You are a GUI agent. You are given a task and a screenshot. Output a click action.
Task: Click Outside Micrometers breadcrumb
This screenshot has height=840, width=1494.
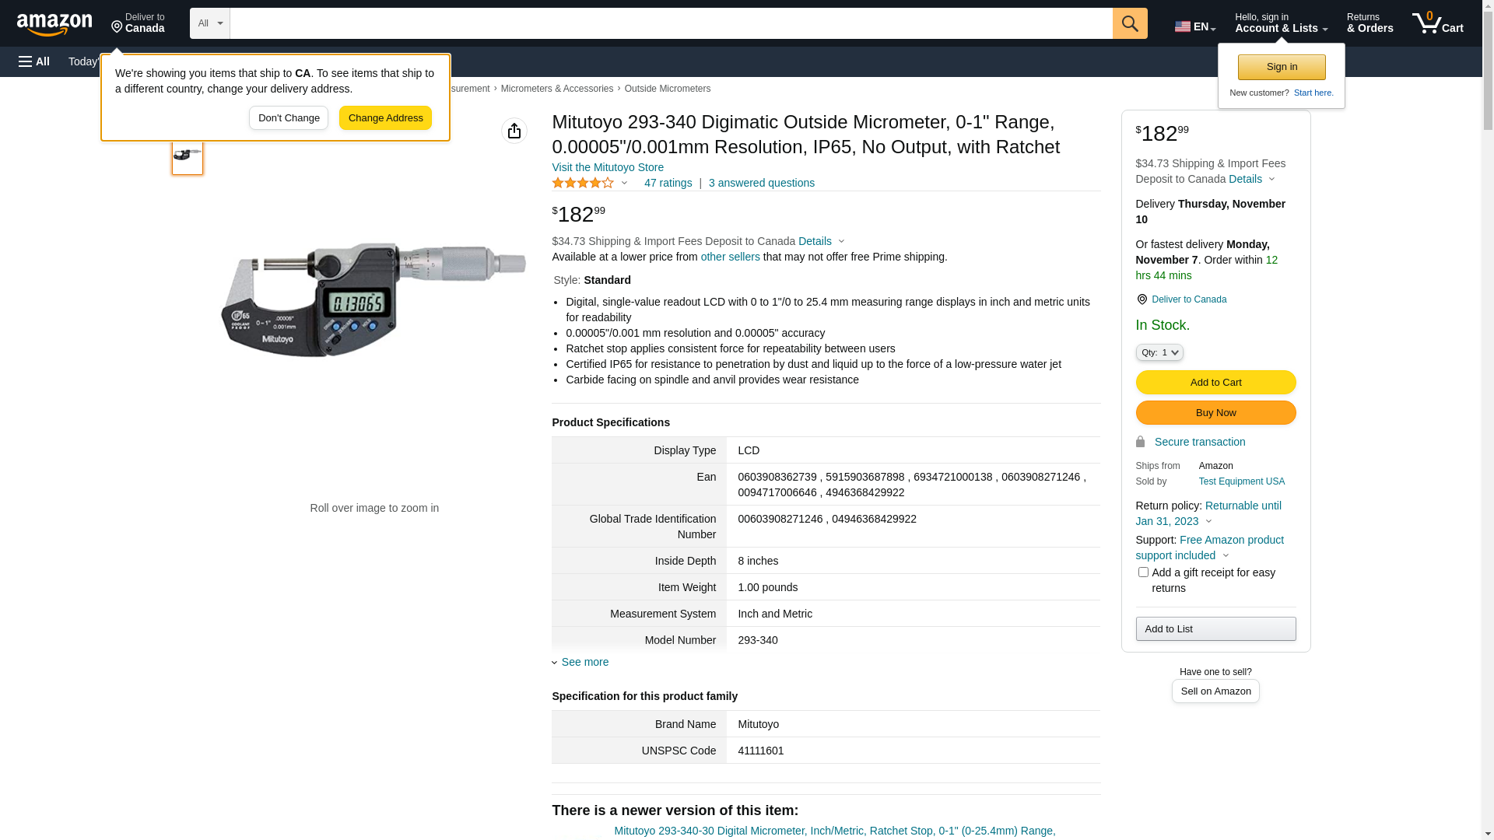(667, 89)
